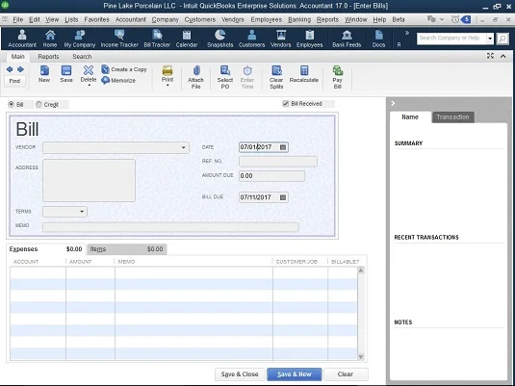Open My Company icon
The width and height of the screenshot is (515, 386).
pyautogui.click(x=80, y=39)
